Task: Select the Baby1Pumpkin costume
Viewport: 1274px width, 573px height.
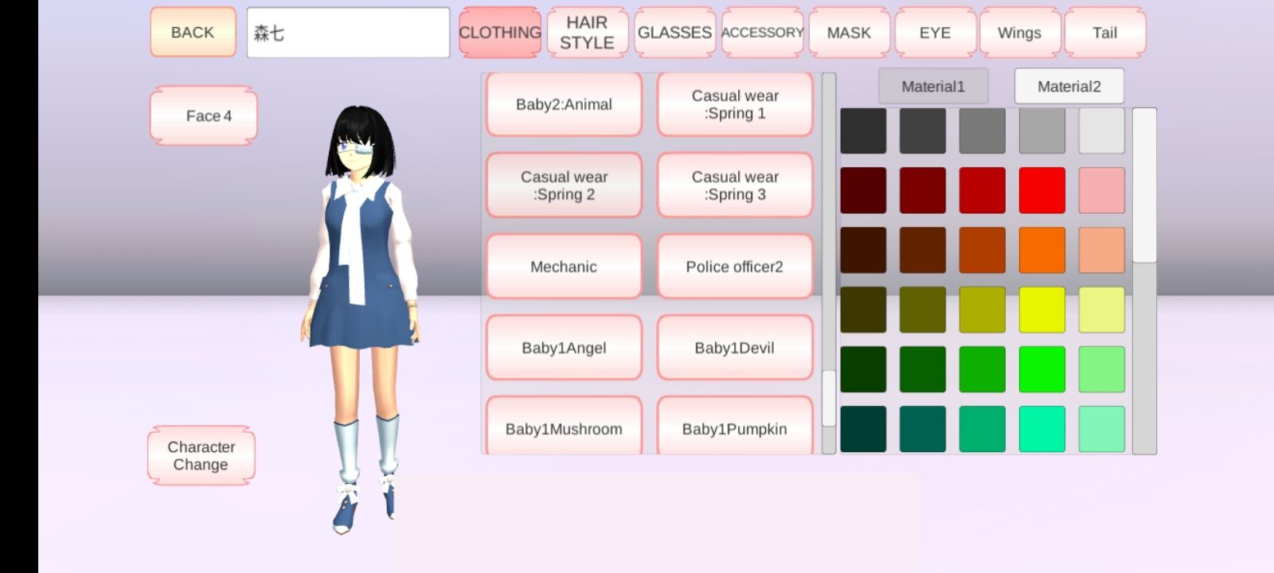Action: tap(734, 428)
